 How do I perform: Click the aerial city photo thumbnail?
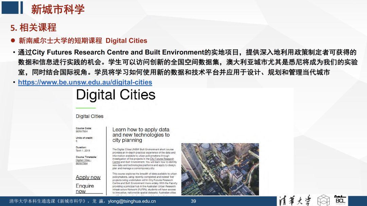coord(220,169)
